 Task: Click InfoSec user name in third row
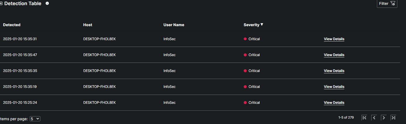click(169, 71)
